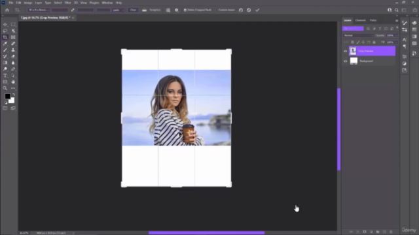Open the Fill value dropdown
The height and width of the screenshot is (235, 419).
(x=395, y=42)
